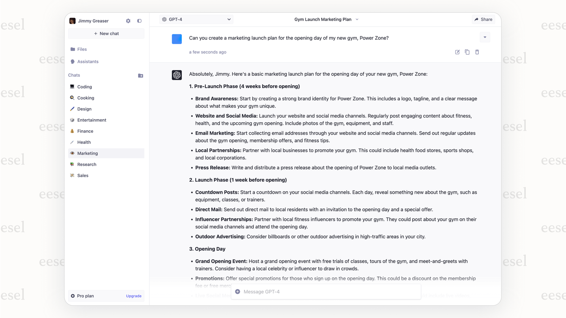The height and width of the screenshot is (318, 566).
Task: Click the Assistants section icon
Action: click(x=72, y=62)
